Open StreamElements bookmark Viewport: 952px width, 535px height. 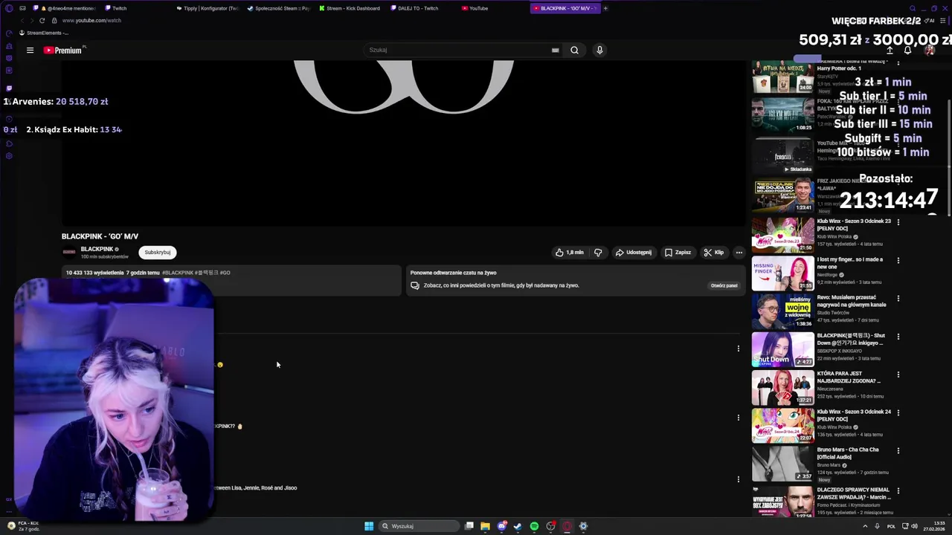tap(44, 33)
